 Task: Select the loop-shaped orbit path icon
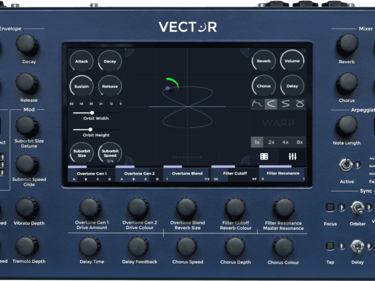[299, 104]
